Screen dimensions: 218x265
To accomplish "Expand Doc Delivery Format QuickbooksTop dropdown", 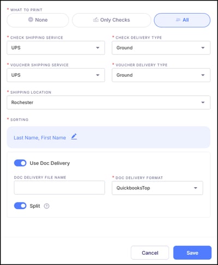I will click(x=158, y=188).
